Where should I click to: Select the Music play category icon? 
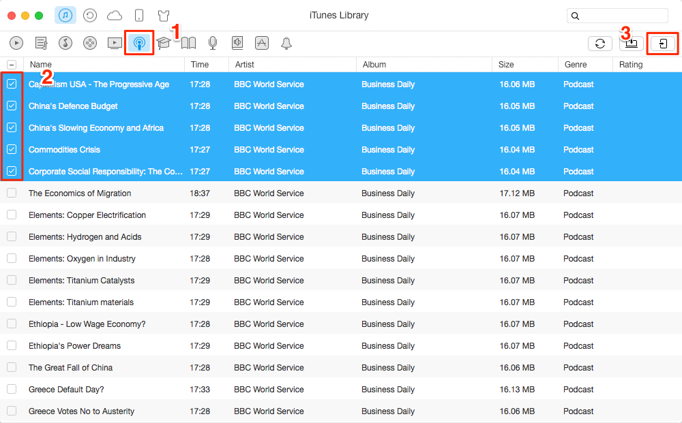pyautogui.click(x=16, y=43)
